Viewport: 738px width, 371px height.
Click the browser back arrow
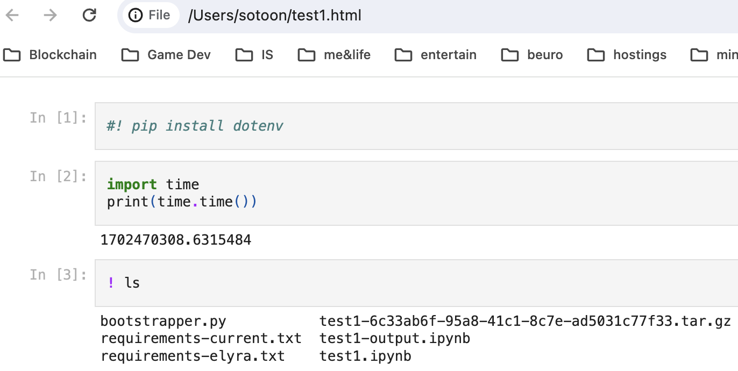click(x=12, y=16)
